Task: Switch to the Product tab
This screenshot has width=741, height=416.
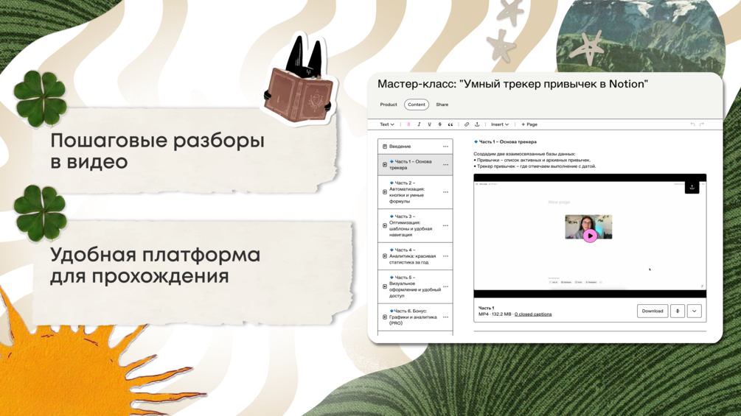Action: click(x=389, y=105)
